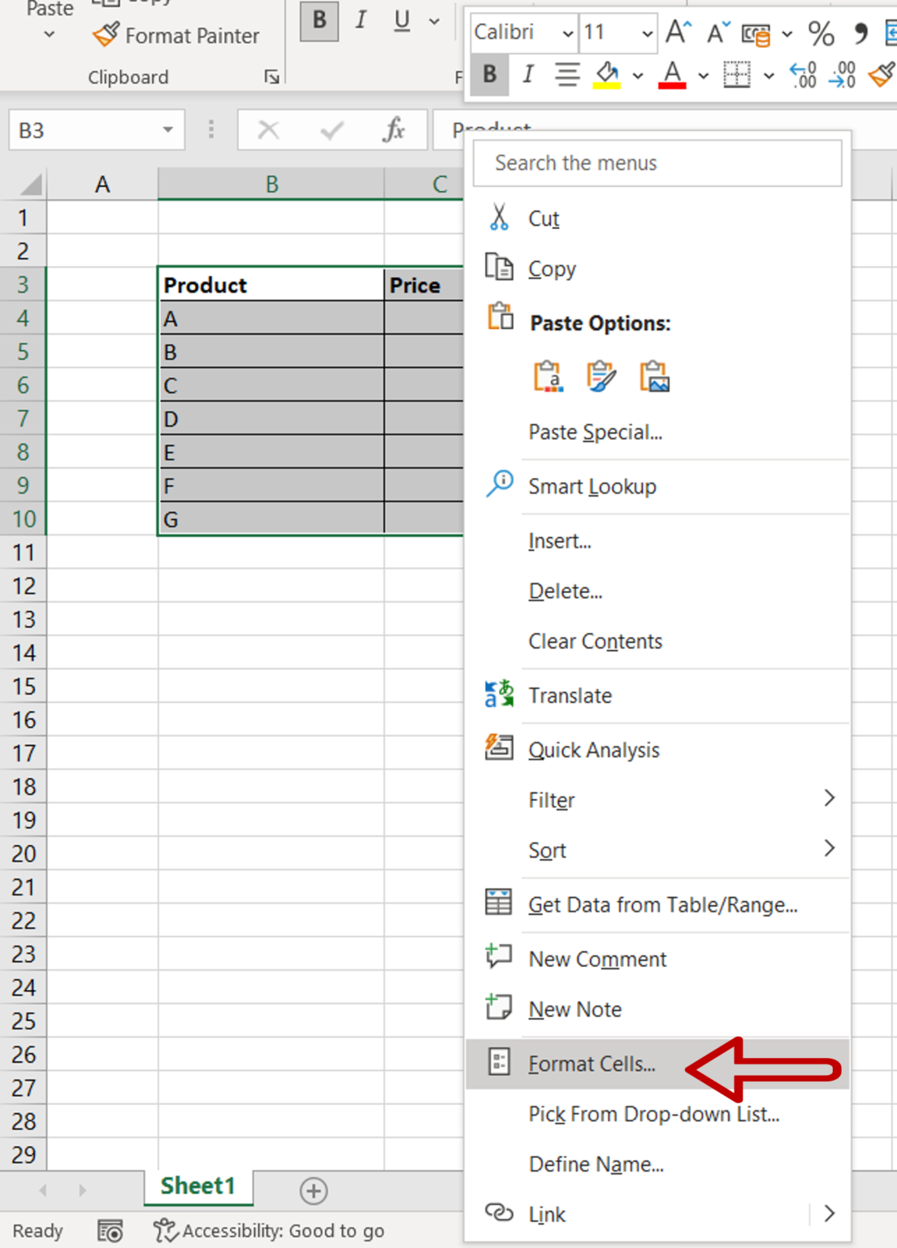Open the Calibri font dropdown

(569, 33)
